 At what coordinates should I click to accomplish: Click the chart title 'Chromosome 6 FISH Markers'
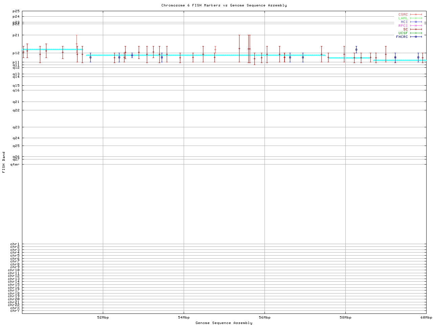224,5
